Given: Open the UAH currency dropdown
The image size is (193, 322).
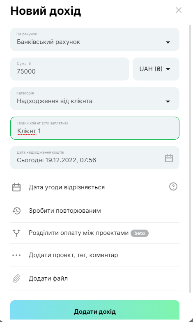Looking at the screenshot, I should (156, 69).
